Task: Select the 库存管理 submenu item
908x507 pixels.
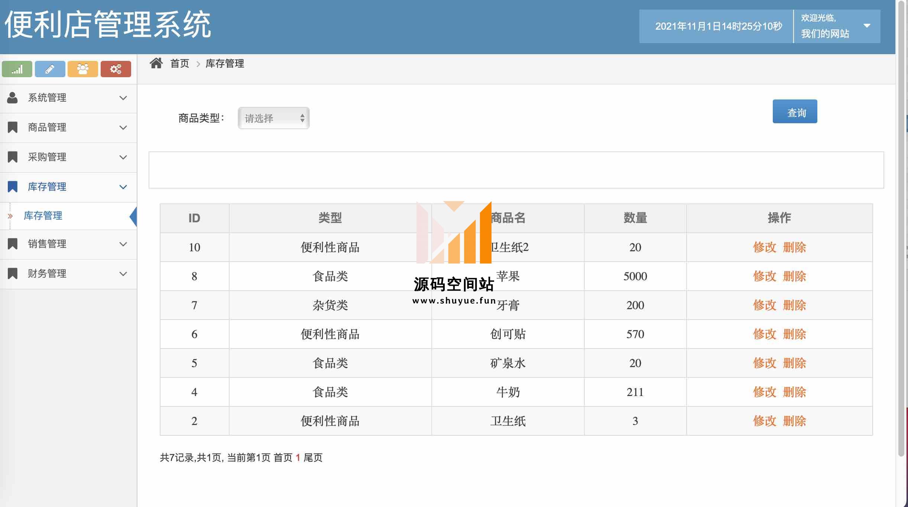Action: click(68, 216)
